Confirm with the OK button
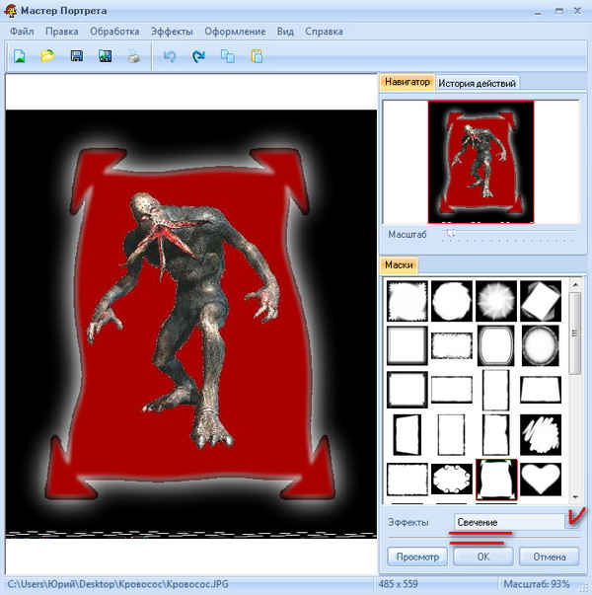The width and height of the screenshot is (592, 595). 481,556
